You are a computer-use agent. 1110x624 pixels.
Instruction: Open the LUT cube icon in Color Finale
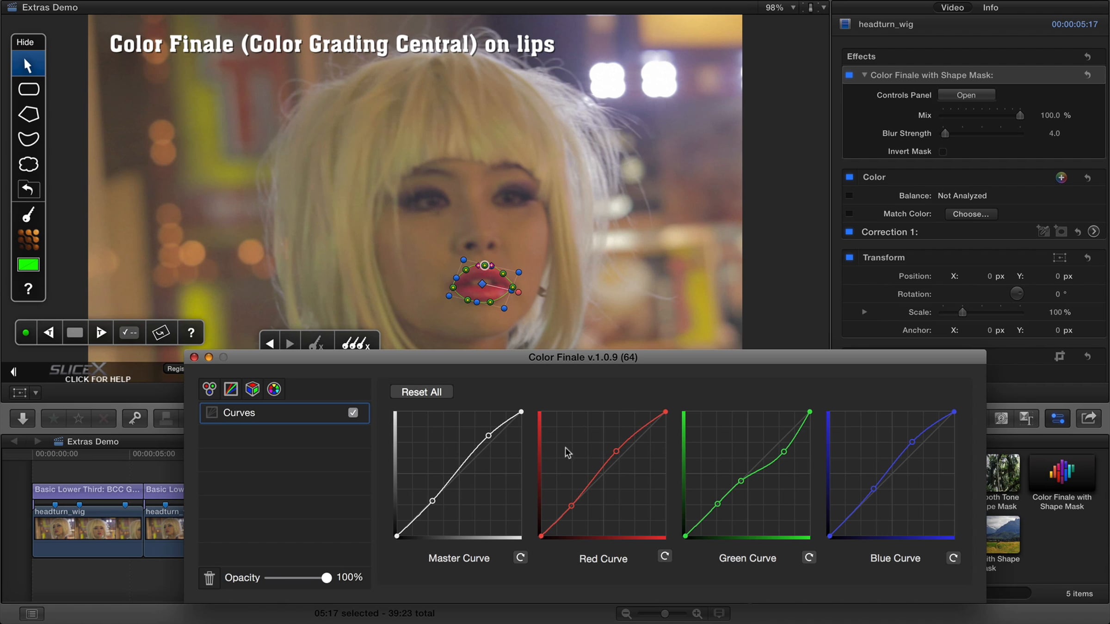coord(253,389)
